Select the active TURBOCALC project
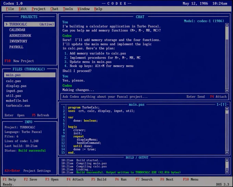 click(x=29, y=24)
